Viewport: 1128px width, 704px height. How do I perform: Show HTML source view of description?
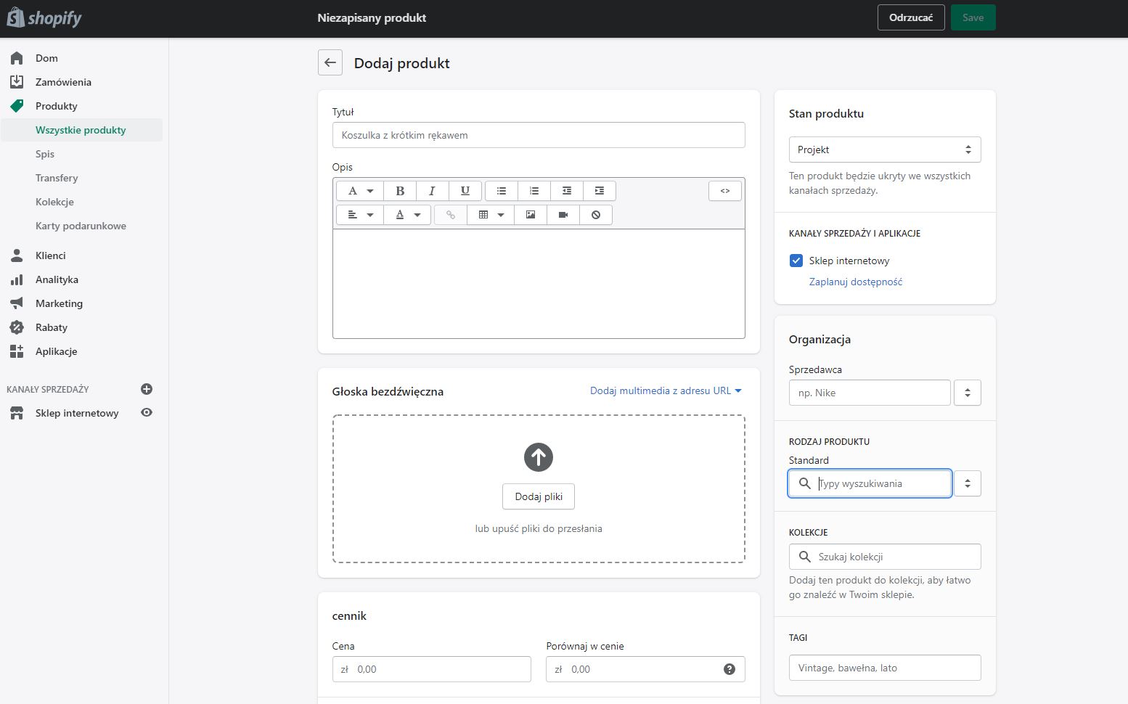(725, 191)
